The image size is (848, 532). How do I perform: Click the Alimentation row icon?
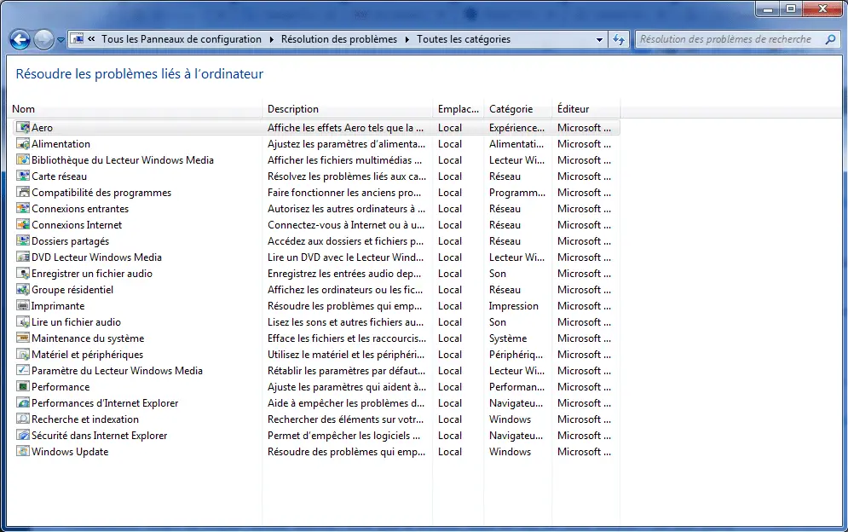(x=23, y=144)
